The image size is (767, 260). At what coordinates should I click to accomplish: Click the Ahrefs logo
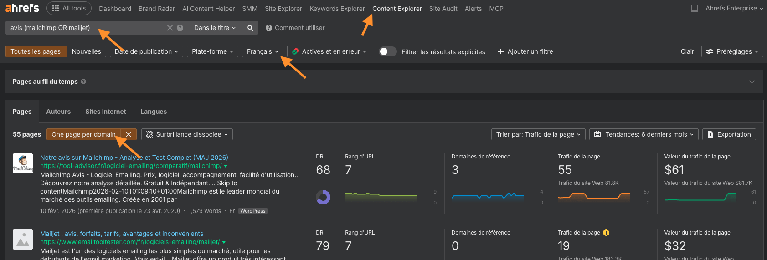pyautogui.click(x=22, y=8)
